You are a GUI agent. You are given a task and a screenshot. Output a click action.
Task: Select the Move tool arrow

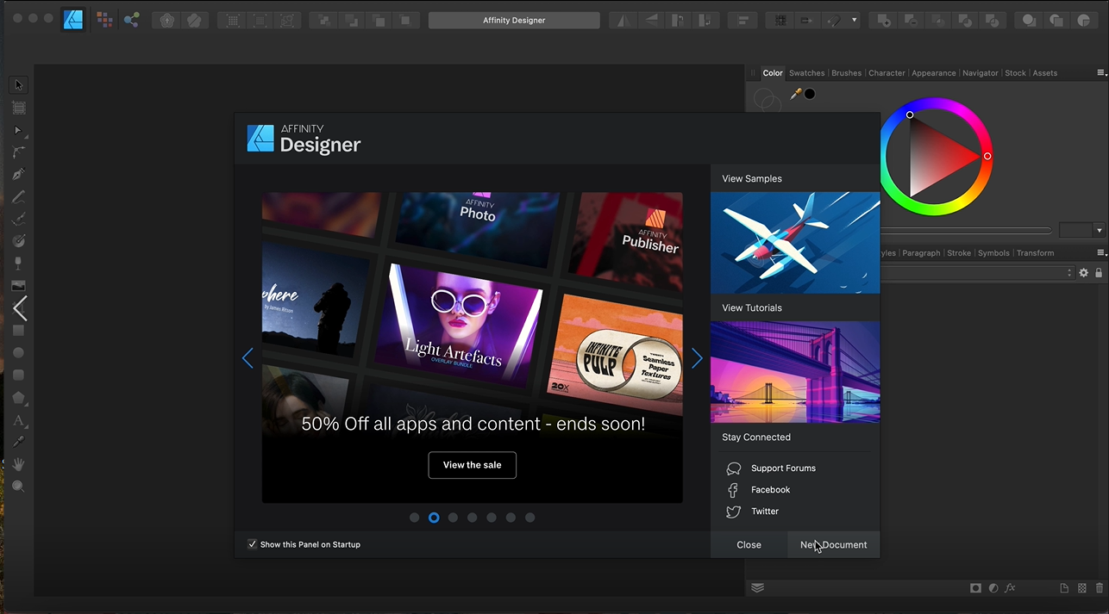[x=19, y=84]
